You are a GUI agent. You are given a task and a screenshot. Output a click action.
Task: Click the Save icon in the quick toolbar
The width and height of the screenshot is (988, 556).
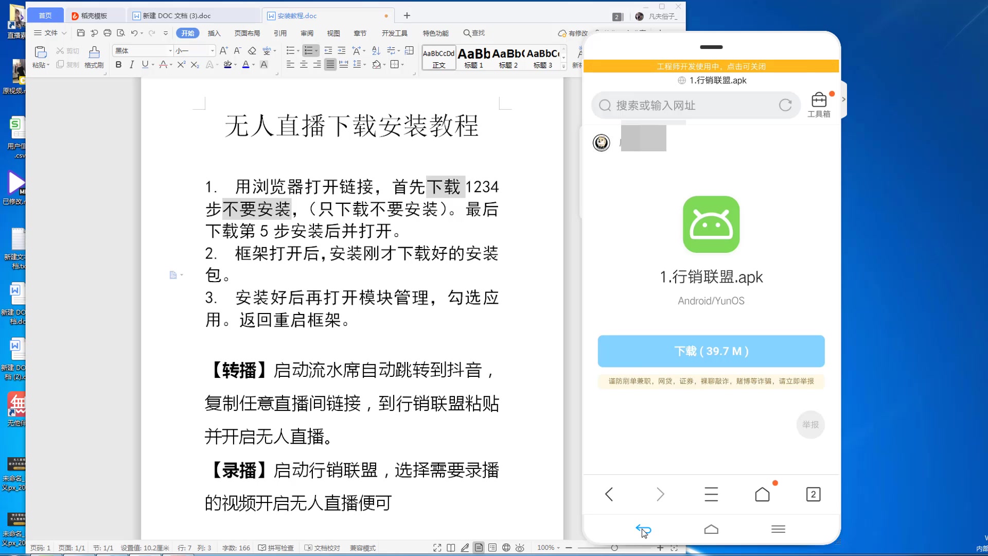pos(81,33)
